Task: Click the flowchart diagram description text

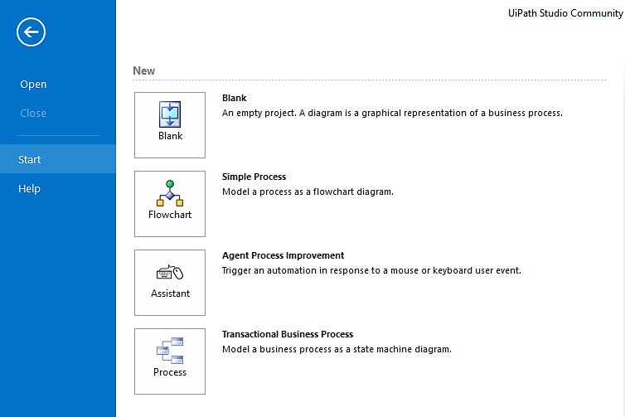Action: point(308,192)
